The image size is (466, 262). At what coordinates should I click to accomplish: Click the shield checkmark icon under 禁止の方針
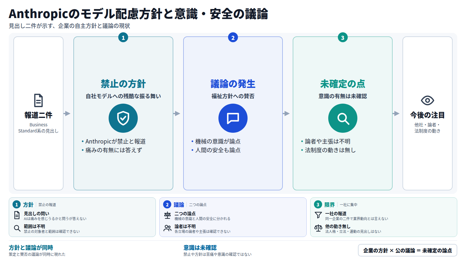coord(123,118)
